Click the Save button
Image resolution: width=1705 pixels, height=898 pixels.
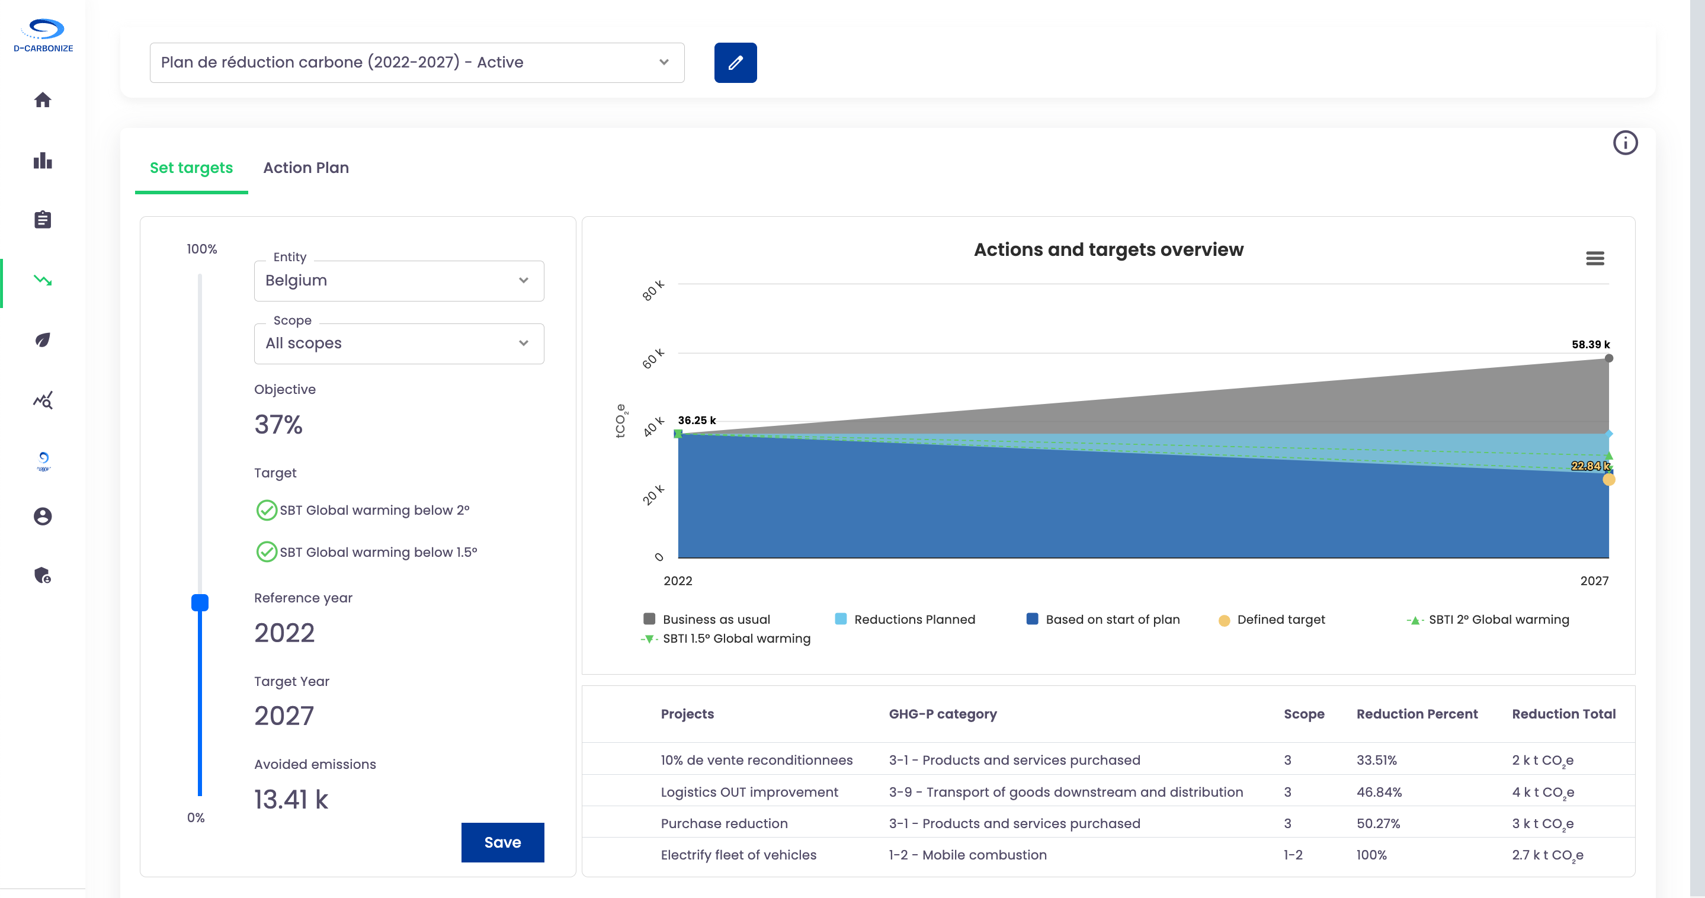(502, 842)
